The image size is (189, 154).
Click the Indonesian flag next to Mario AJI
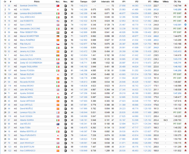[x=58, y=139]
